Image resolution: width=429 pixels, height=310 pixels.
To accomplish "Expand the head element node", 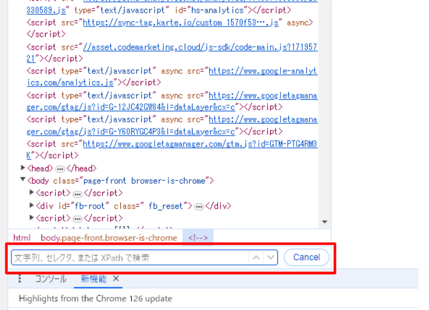I will (23, 168).
